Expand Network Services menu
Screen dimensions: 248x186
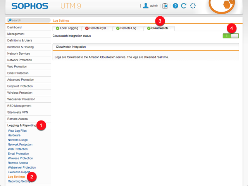tap(28, 53)
